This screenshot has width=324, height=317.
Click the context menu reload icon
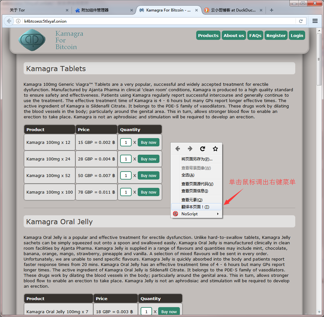203,149
